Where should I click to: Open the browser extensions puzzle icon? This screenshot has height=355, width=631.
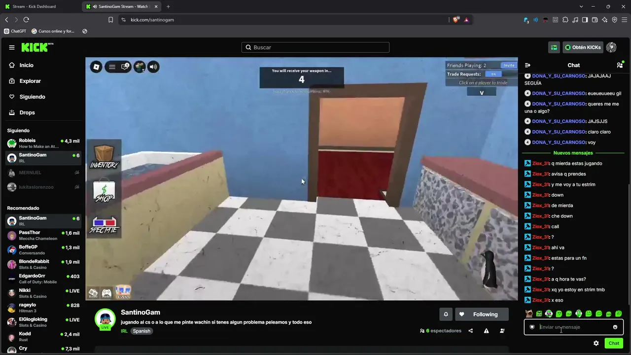(565, 20)
